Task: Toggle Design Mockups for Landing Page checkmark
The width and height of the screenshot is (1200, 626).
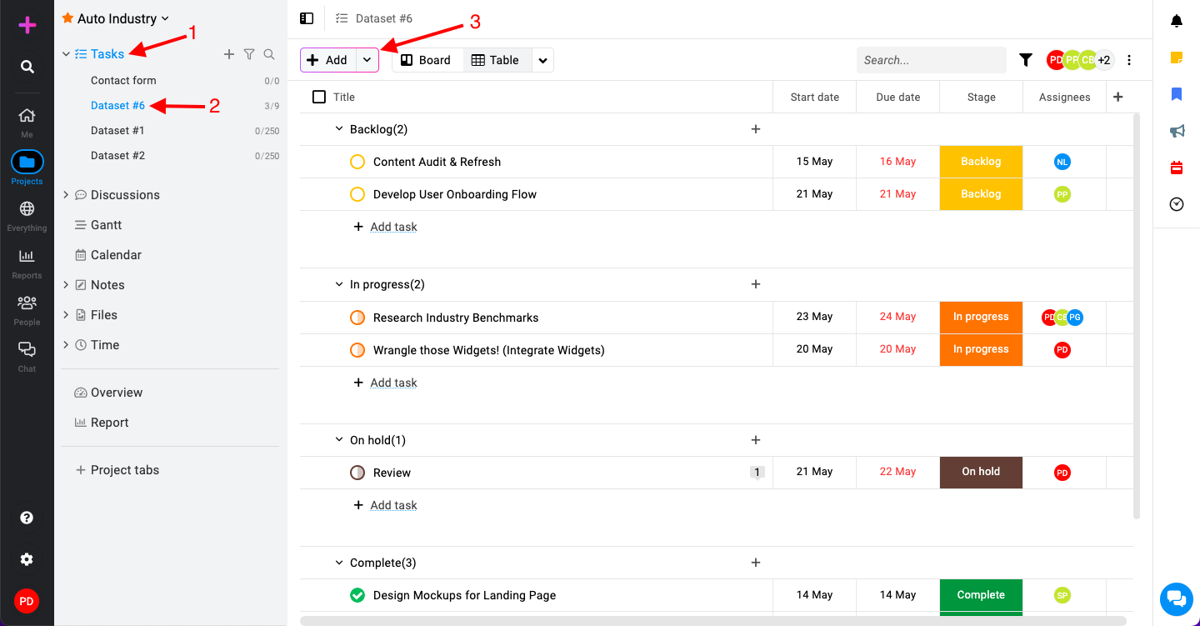Action: [x=357, y=595]
